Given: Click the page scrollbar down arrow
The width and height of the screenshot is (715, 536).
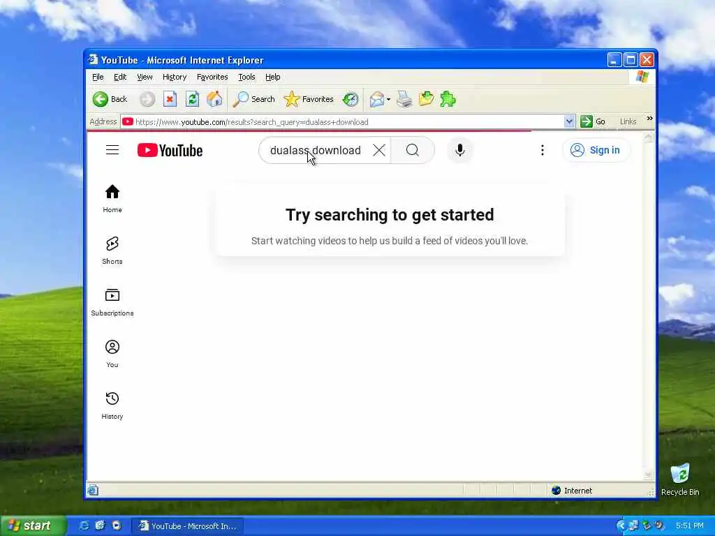Looking at the screenshot, I should coord(649,475).
